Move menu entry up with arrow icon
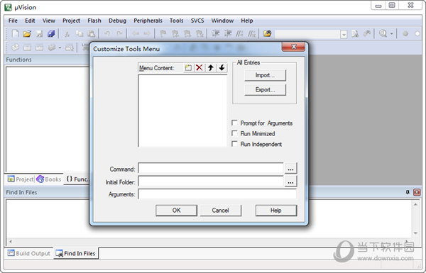The height and width of the screenshot is (273, 426). (211, 67)
